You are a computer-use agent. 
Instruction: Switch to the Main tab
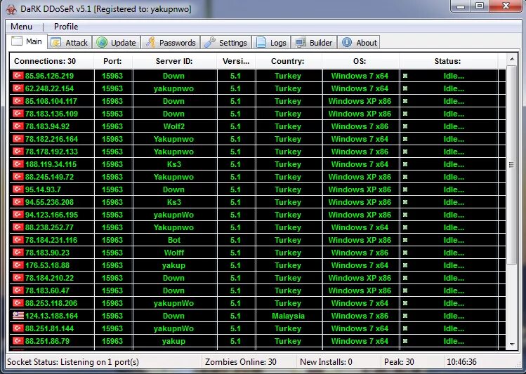pyautogui.click(x=27, y=41)
